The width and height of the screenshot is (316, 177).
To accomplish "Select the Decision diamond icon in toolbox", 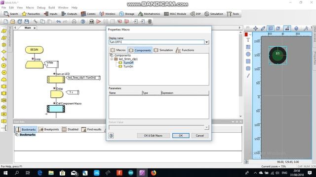I will coord(4,52).
